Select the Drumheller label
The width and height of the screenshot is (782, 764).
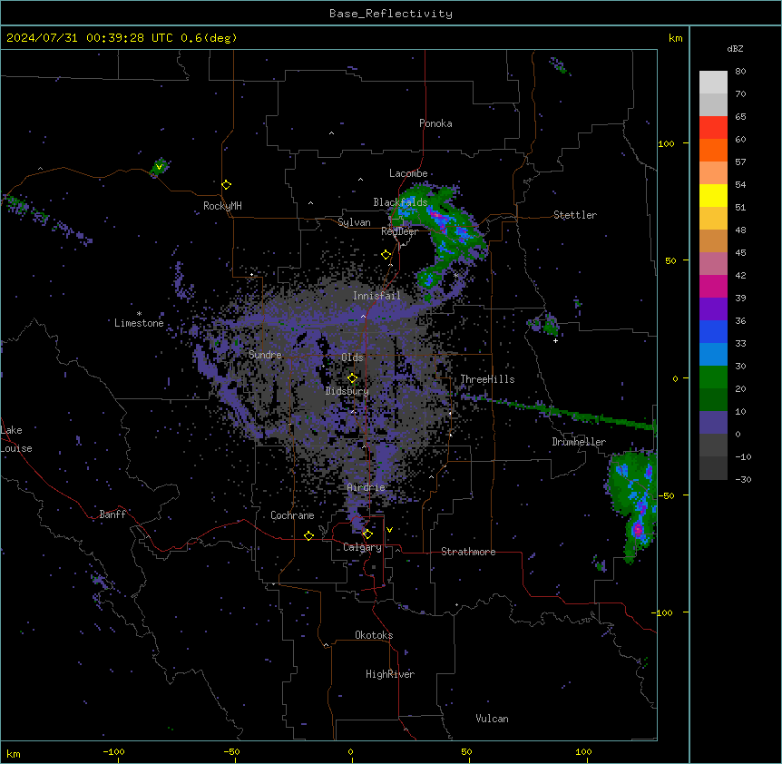click(579, 442)
